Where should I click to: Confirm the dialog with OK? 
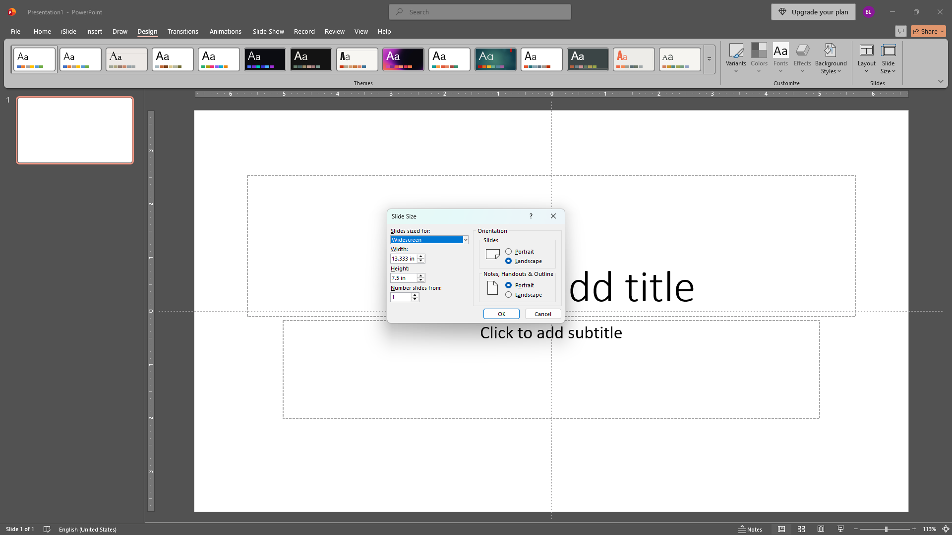point(501,314)
